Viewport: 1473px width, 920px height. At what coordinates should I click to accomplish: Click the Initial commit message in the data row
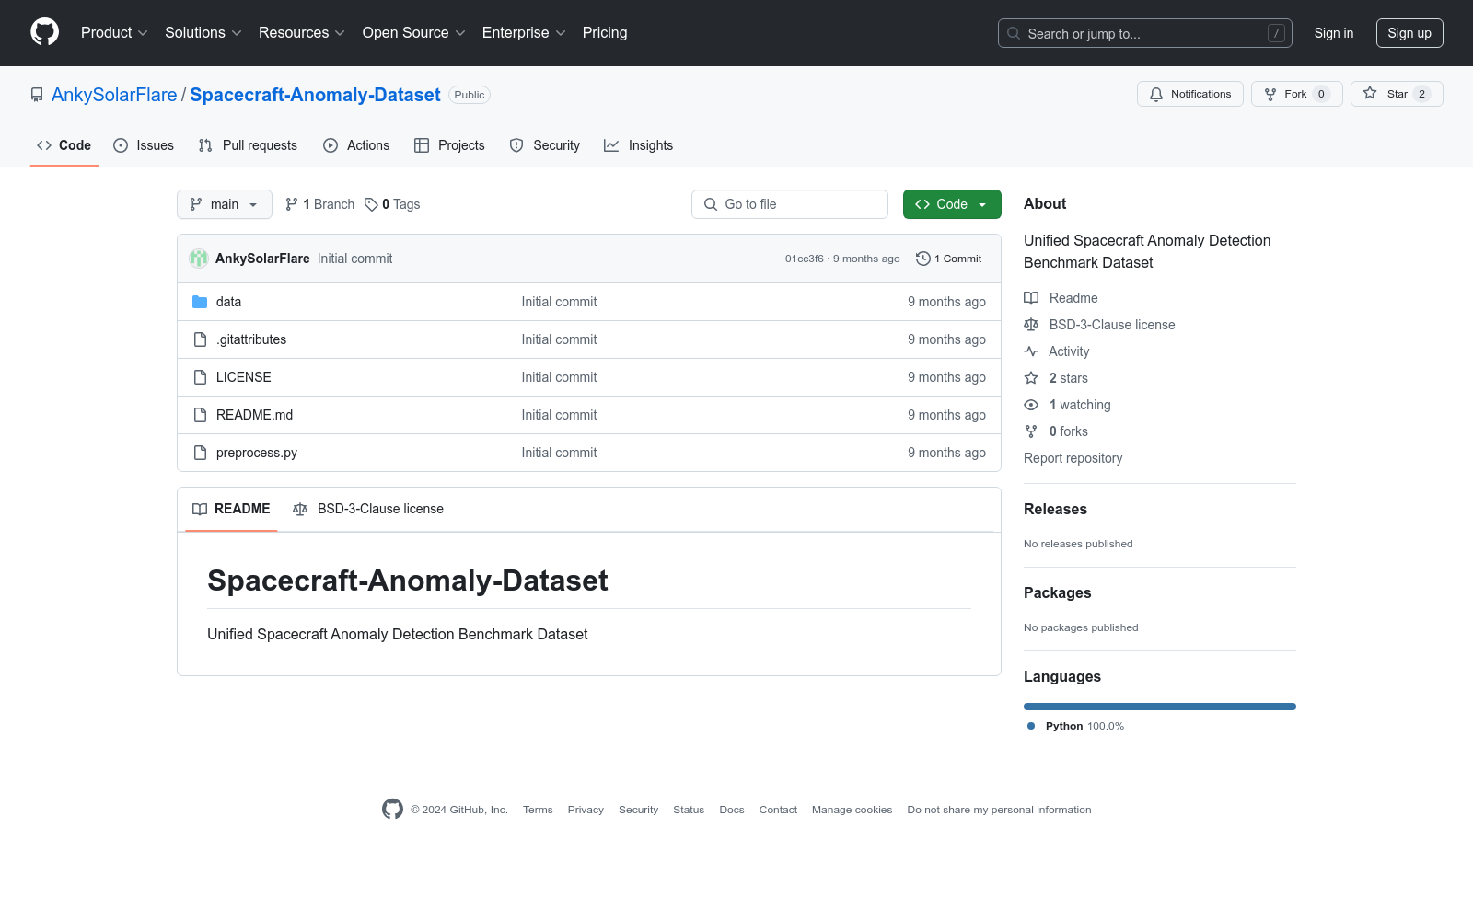[559, 302]
